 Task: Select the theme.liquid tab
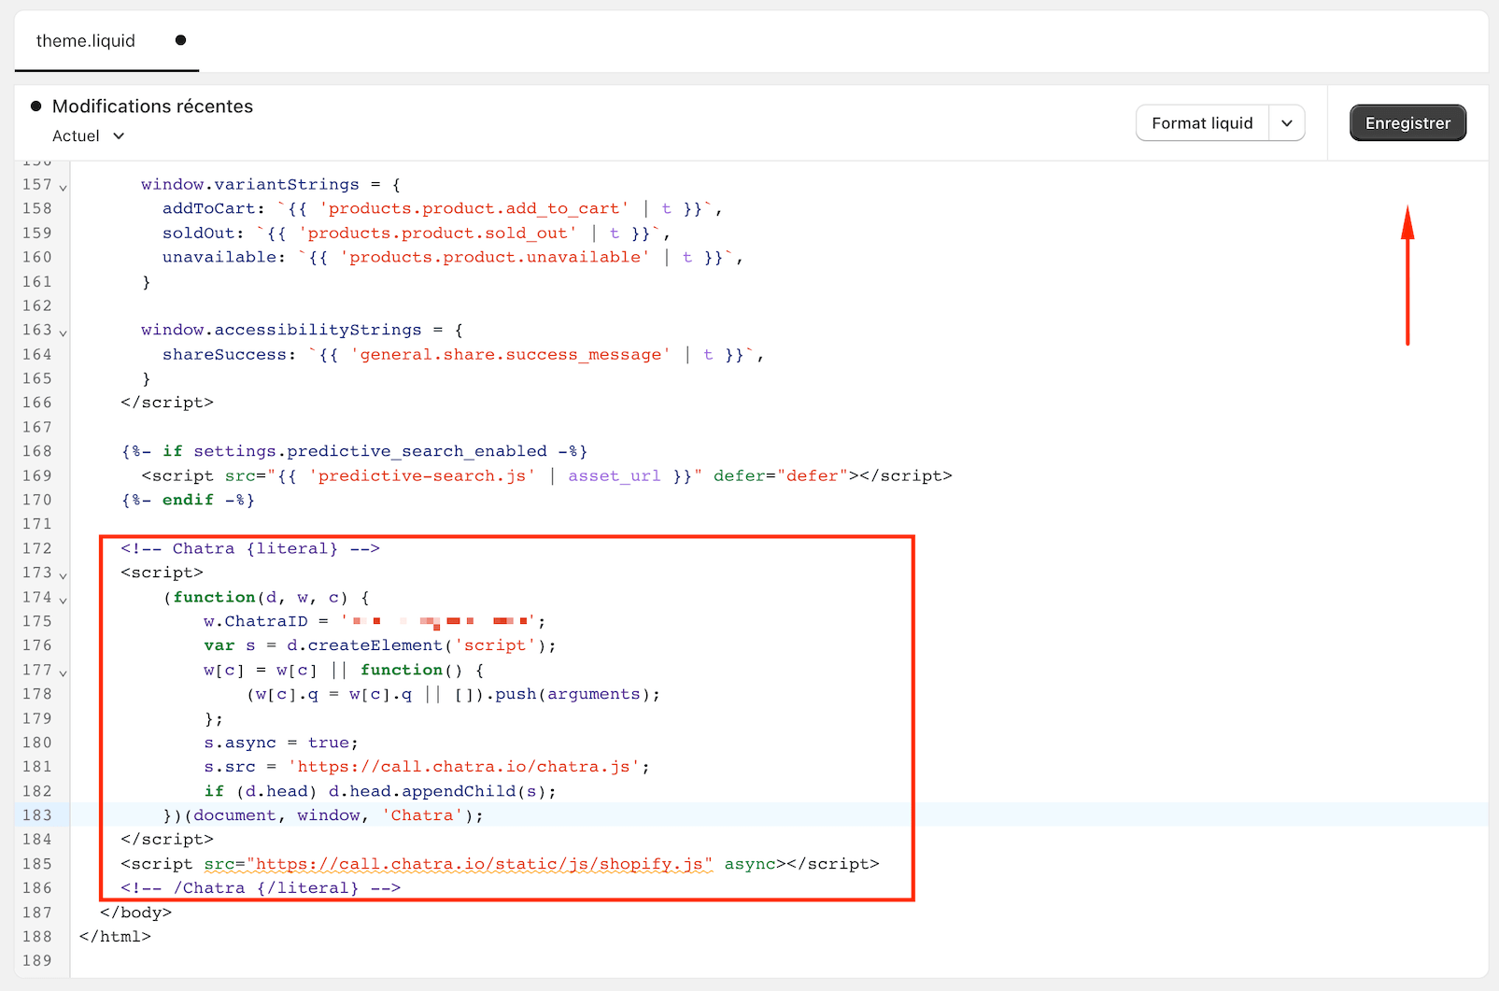pyautogui.click(x=85, y=40)
